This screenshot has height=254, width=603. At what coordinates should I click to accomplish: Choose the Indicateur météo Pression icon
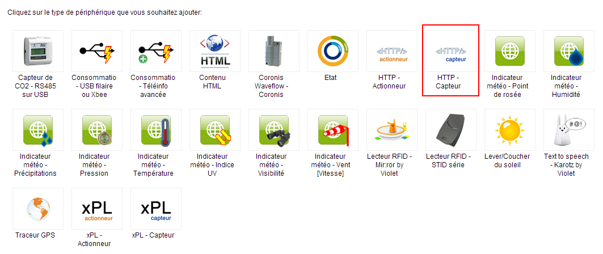tap(97, 130)
